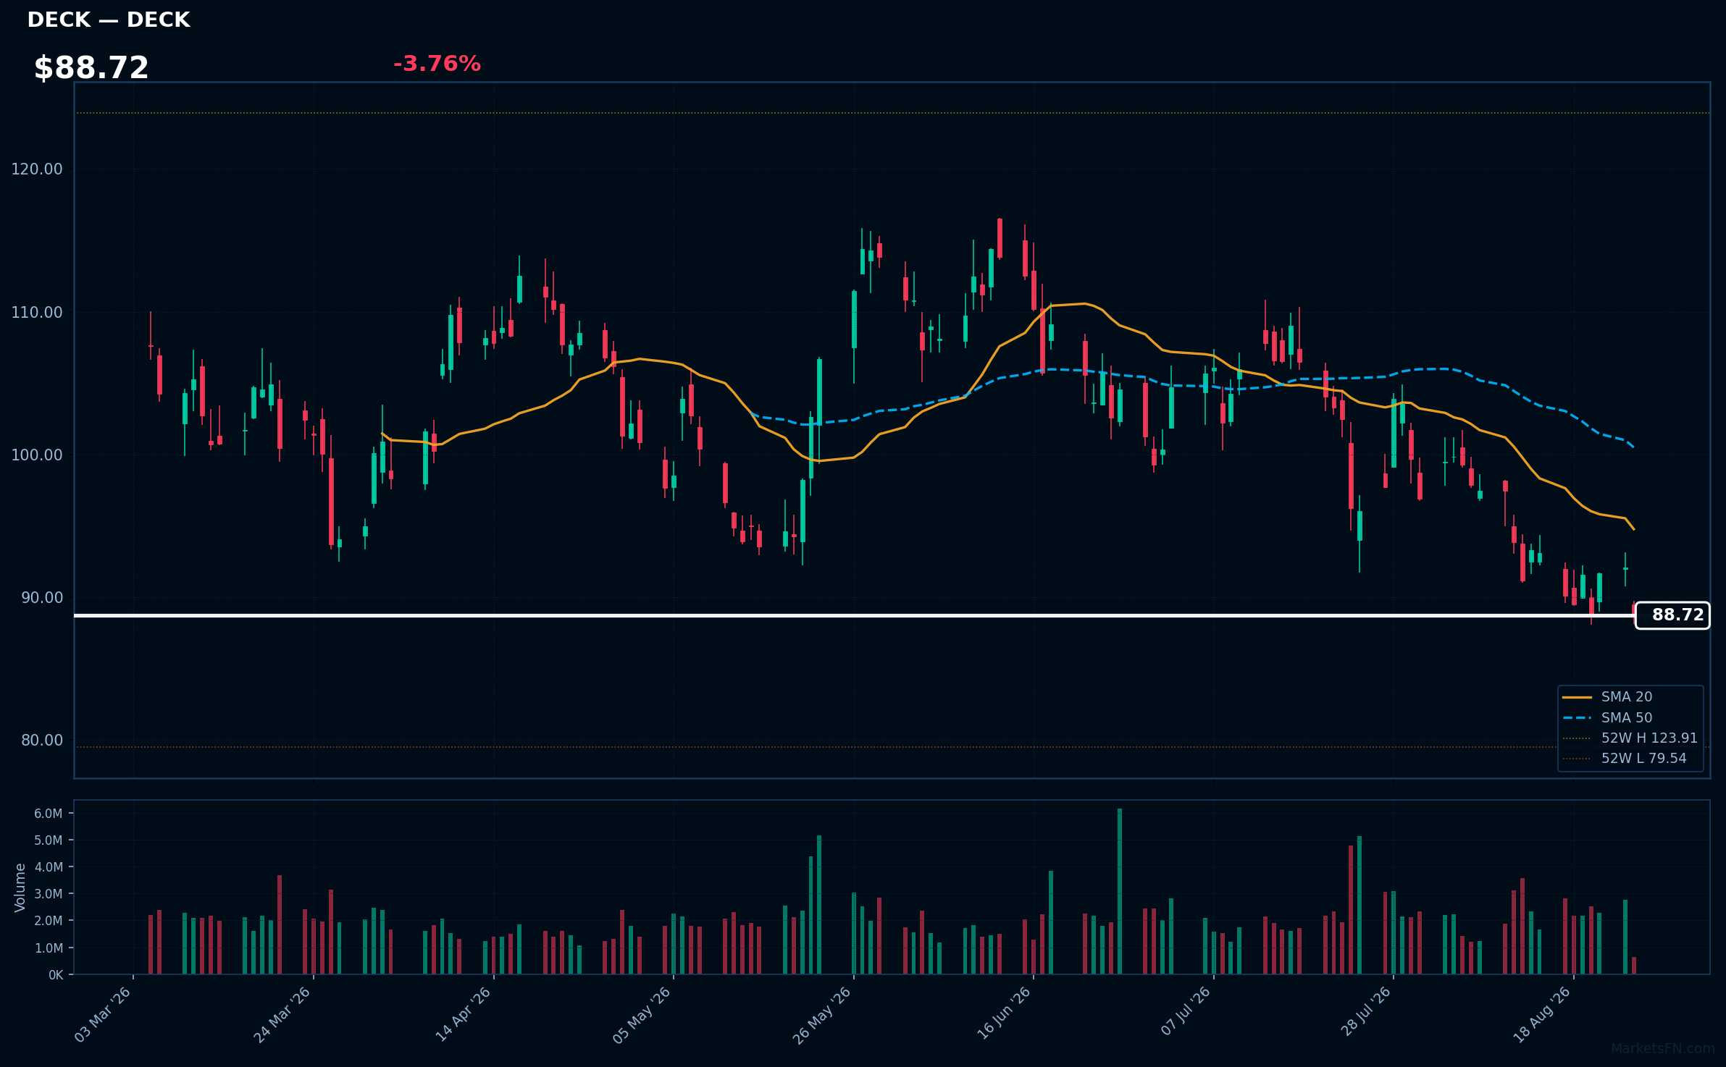Click the 1.0M volume axis label
The width and height of the screenshot is (1726, 1067).
point(49,948)
